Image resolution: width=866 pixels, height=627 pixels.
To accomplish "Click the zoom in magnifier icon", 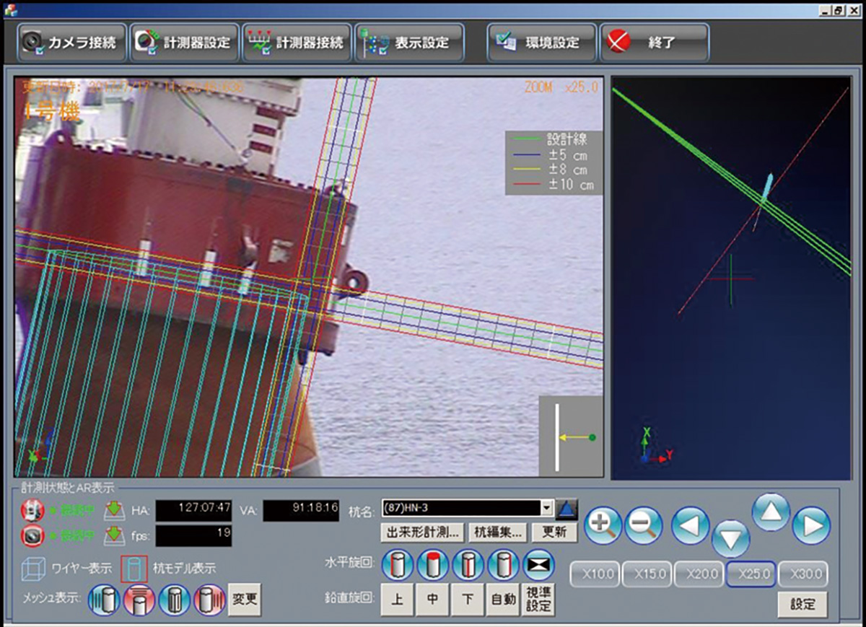I will pos(603,525).
